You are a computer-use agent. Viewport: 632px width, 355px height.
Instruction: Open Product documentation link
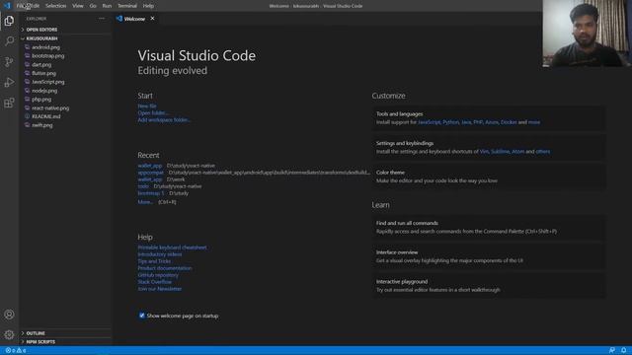[165, 268]
